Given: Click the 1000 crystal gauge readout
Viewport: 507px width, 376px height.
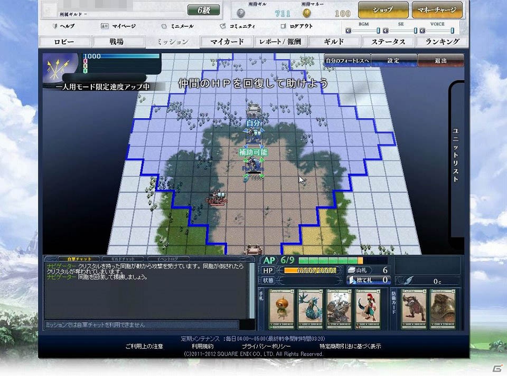Looking at the screenshot, I should [x=92, y=56].
